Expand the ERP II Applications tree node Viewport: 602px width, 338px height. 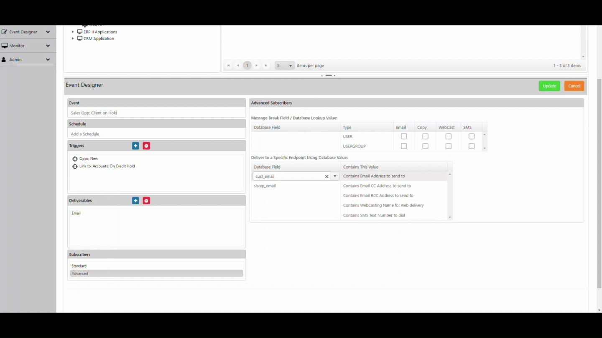(x=73, y=32)
